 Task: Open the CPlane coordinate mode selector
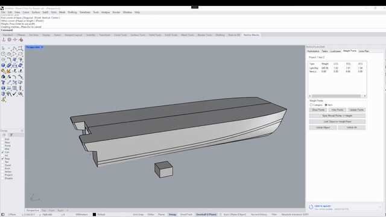[12, 215]
